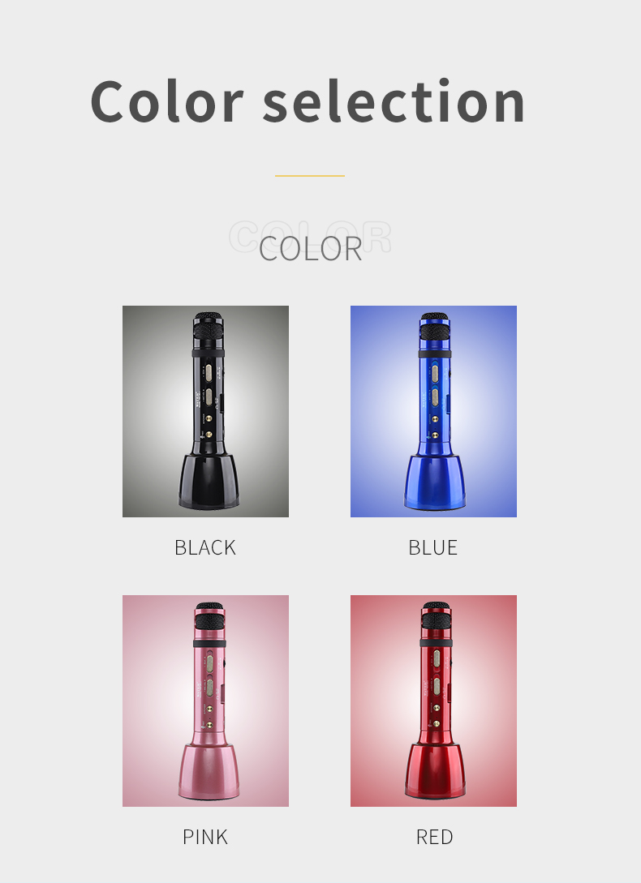
Task: Click the BLACK color label
Action: (205, 547)
